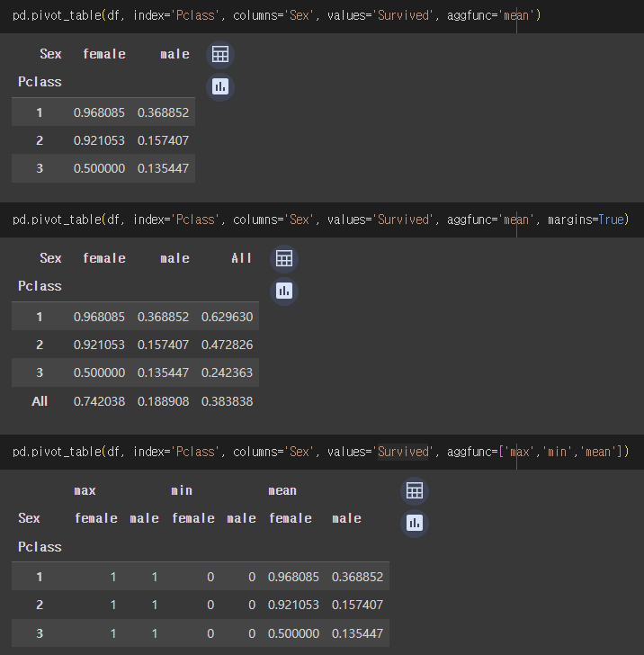Select 0.500000 in the margins table
644x655 pixels.
pyautogui.click(x=99, y=372)
